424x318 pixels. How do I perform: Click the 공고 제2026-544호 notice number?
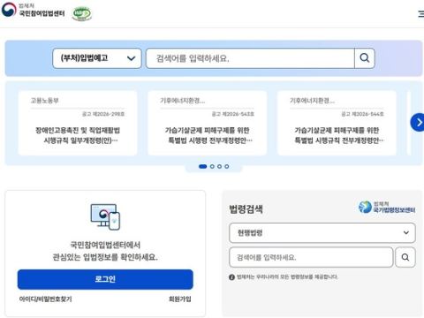(362, 114)
